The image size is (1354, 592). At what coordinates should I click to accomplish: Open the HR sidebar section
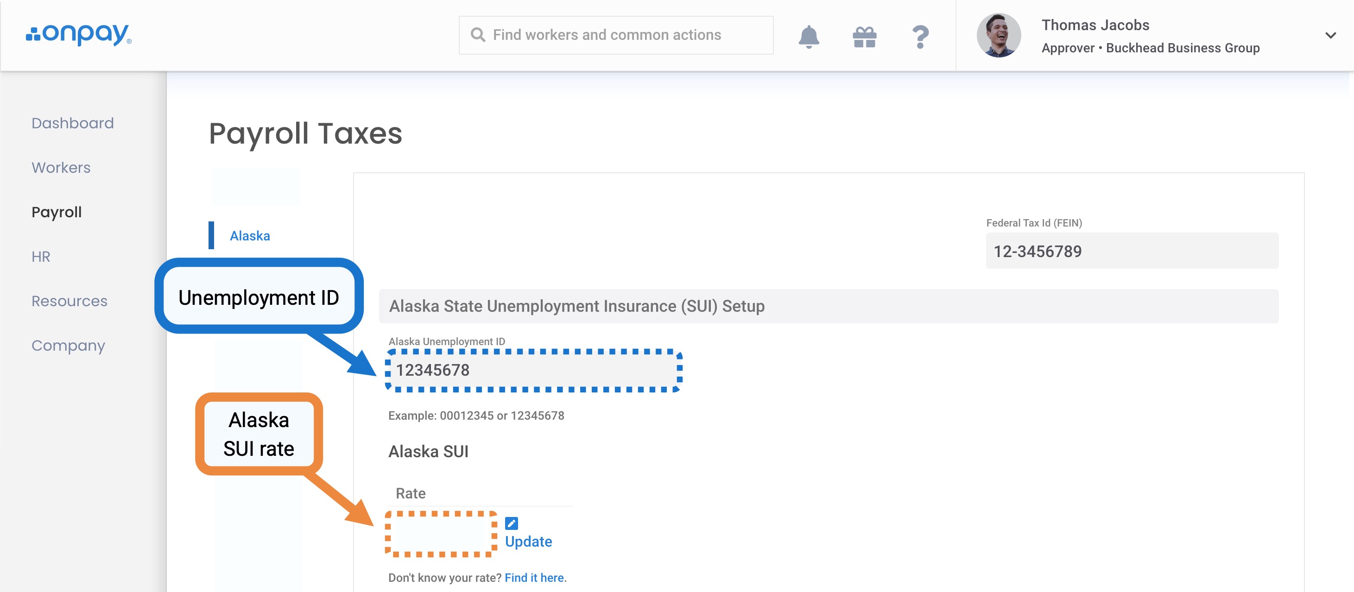[x=41, y=256]
